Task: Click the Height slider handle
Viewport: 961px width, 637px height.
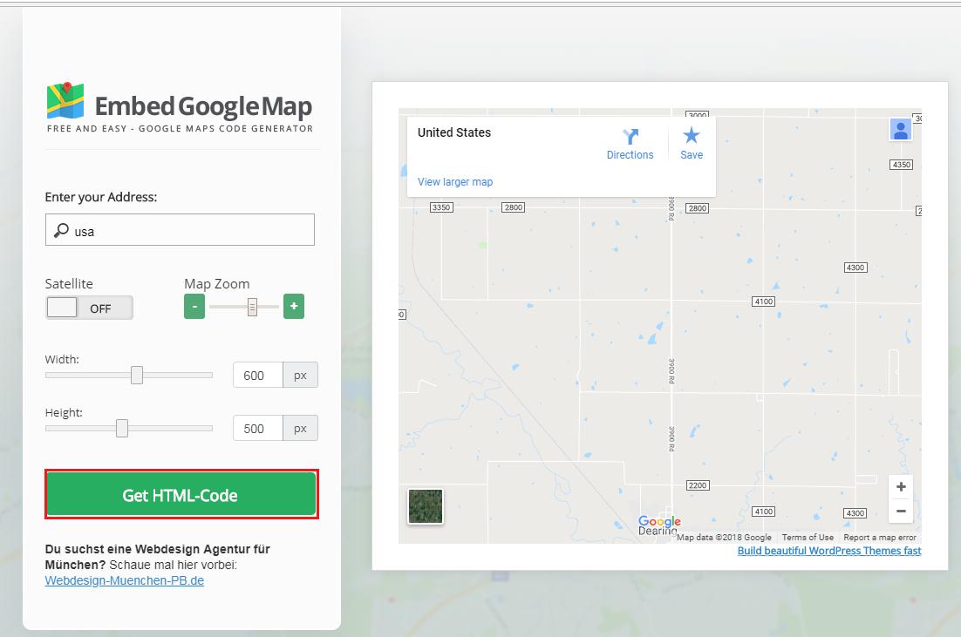Action: click(x=122, y=428)
